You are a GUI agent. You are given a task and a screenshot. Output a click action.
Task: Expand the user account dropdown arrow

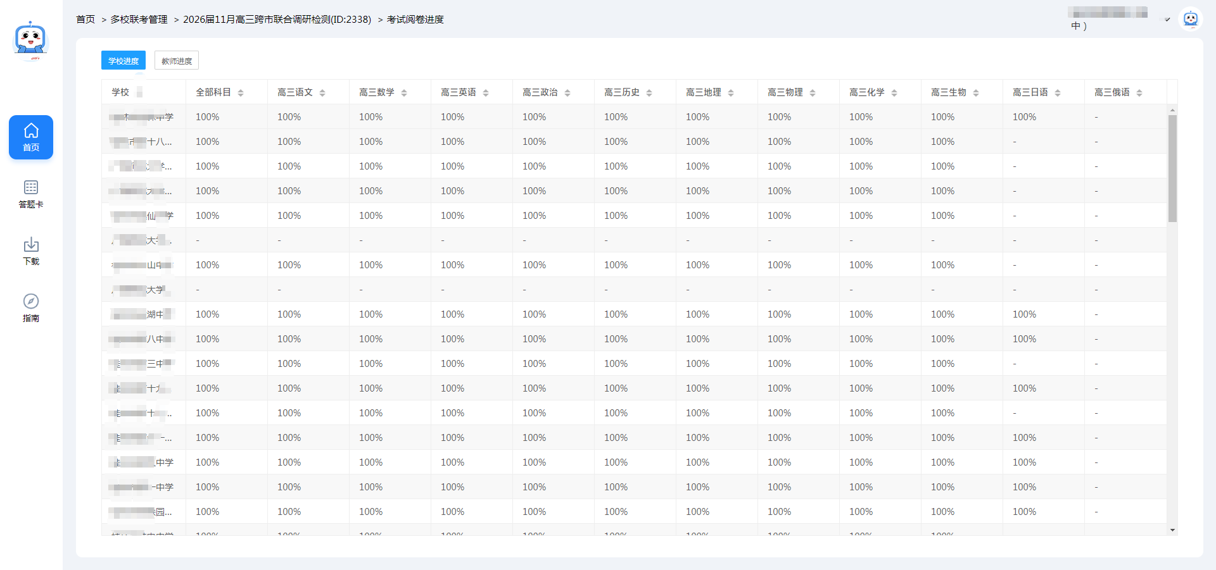(1167, 20)
